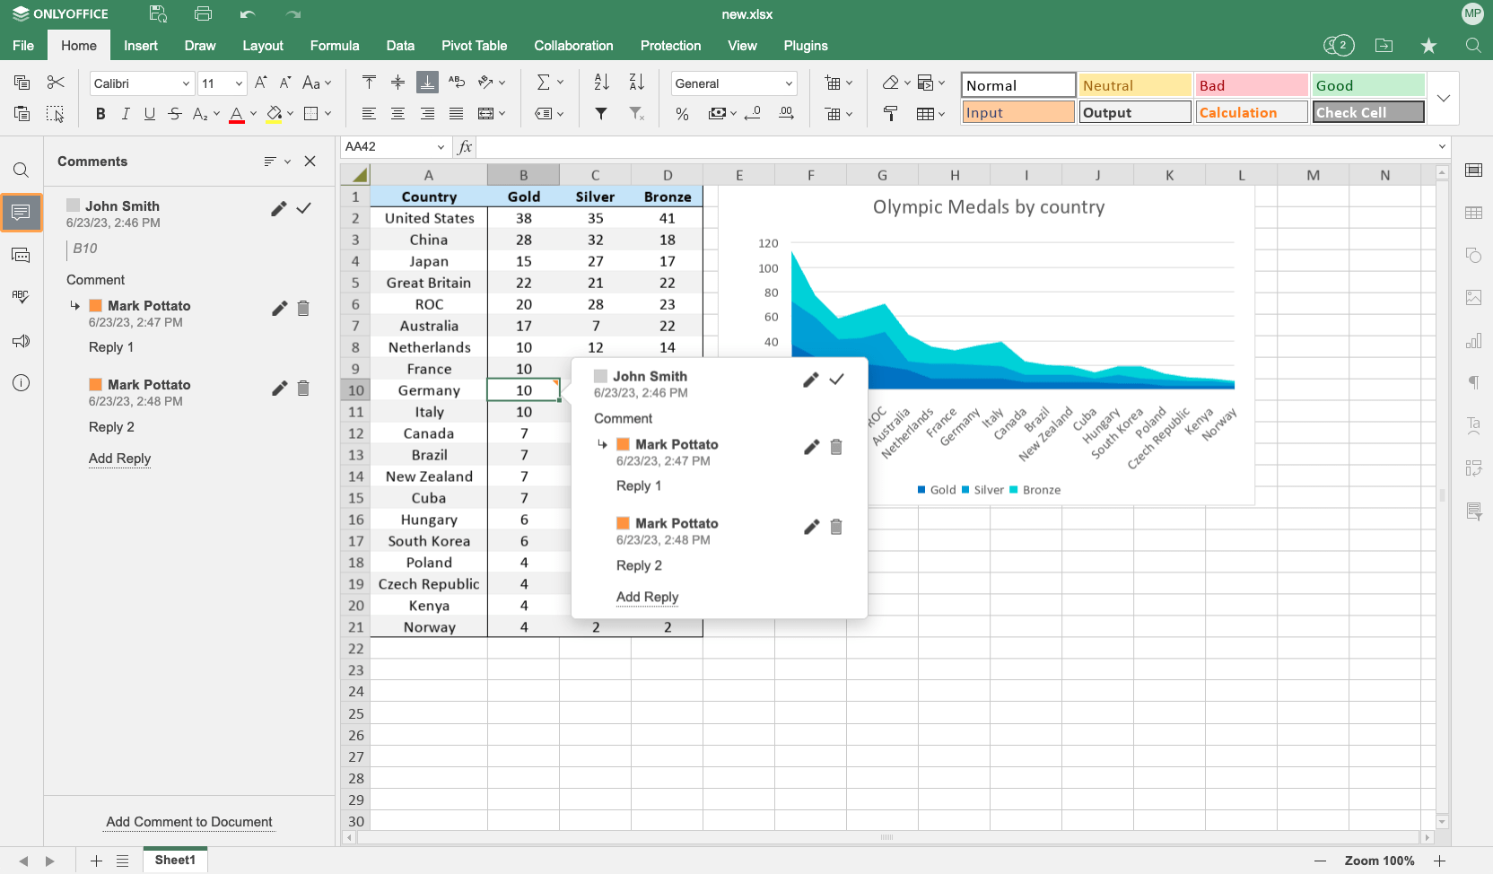Open font size dropdown
The width and height of the screenshot is (1493, 874).
[x=239, y=83]
